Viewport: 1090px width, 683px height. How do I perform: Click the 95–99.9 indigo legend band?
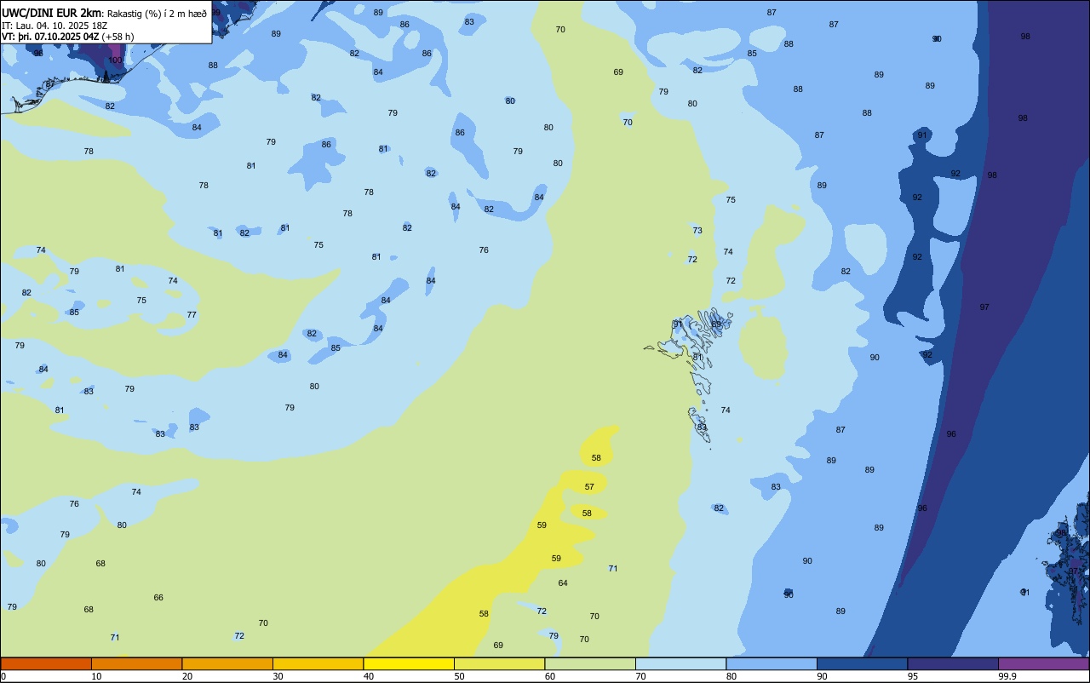[953, 663]
